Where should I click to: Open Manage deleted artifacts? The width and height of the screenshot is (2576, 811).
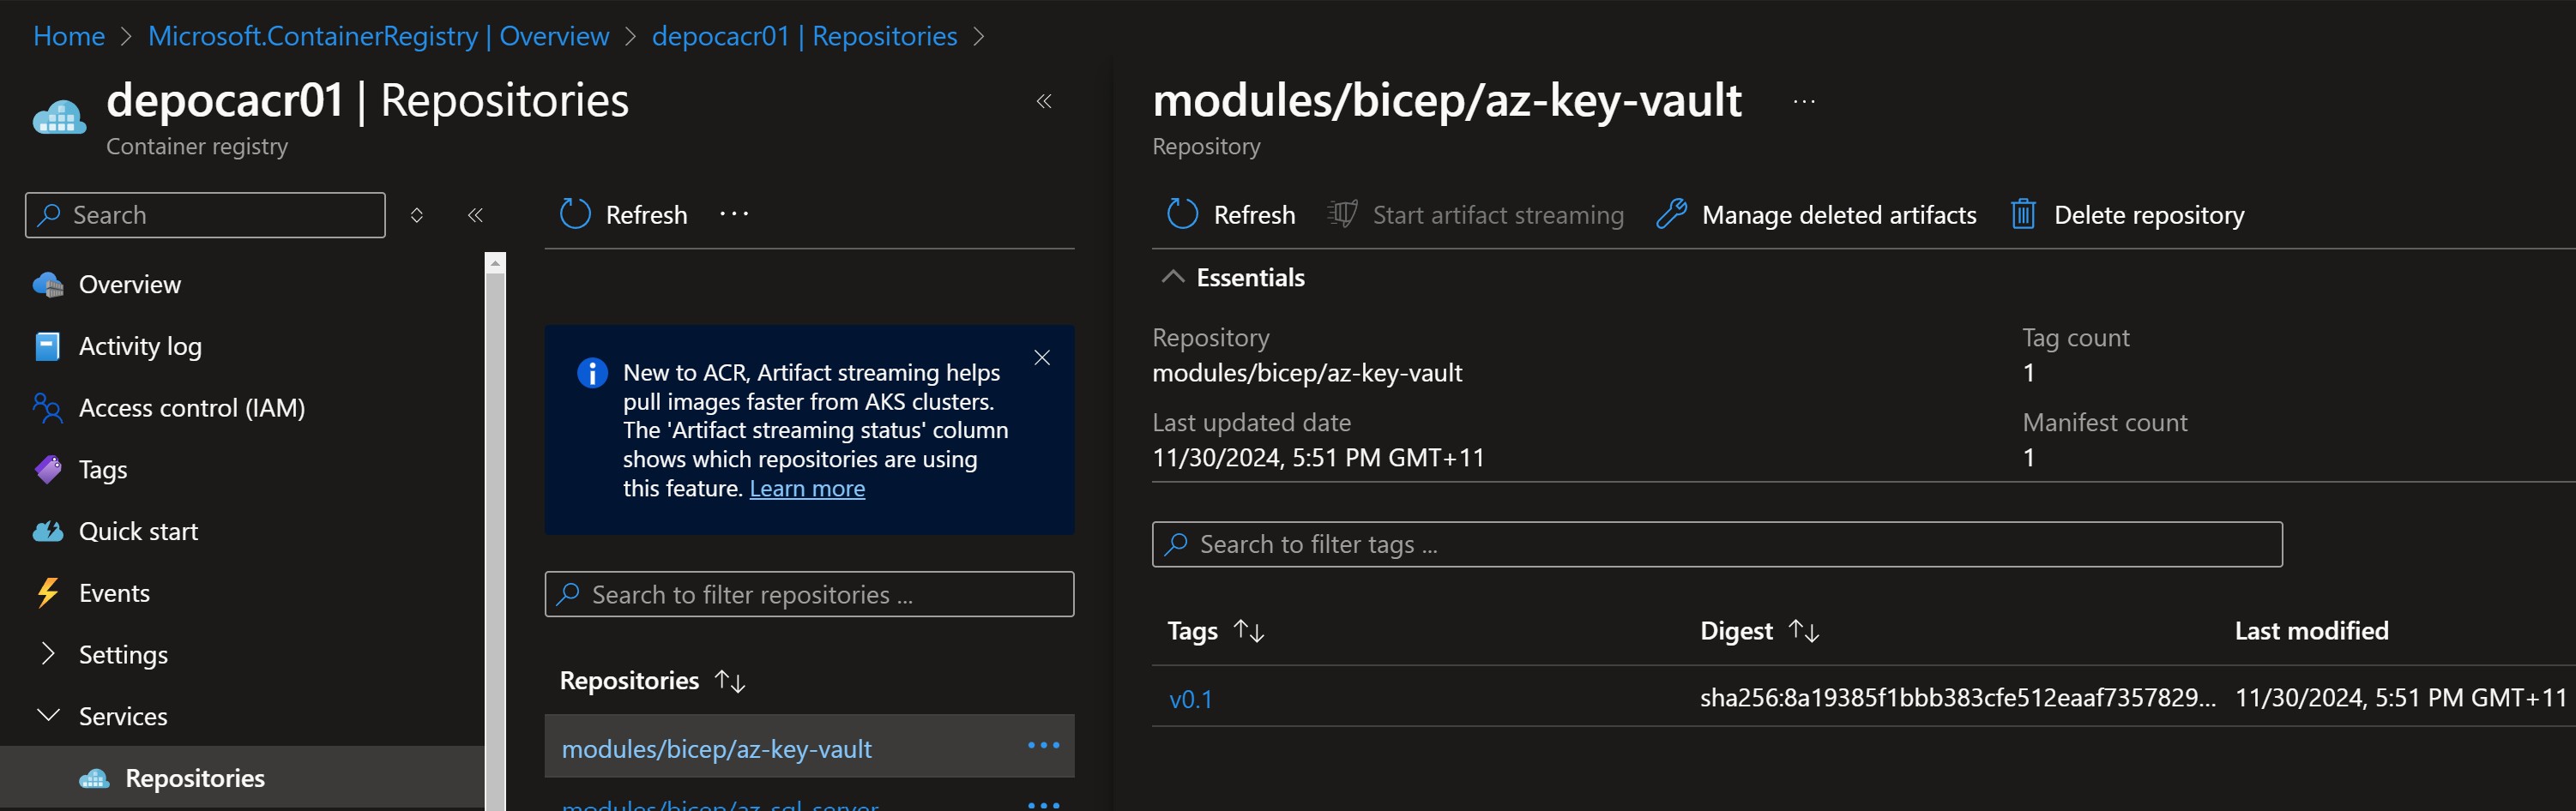pos(1816,215)
